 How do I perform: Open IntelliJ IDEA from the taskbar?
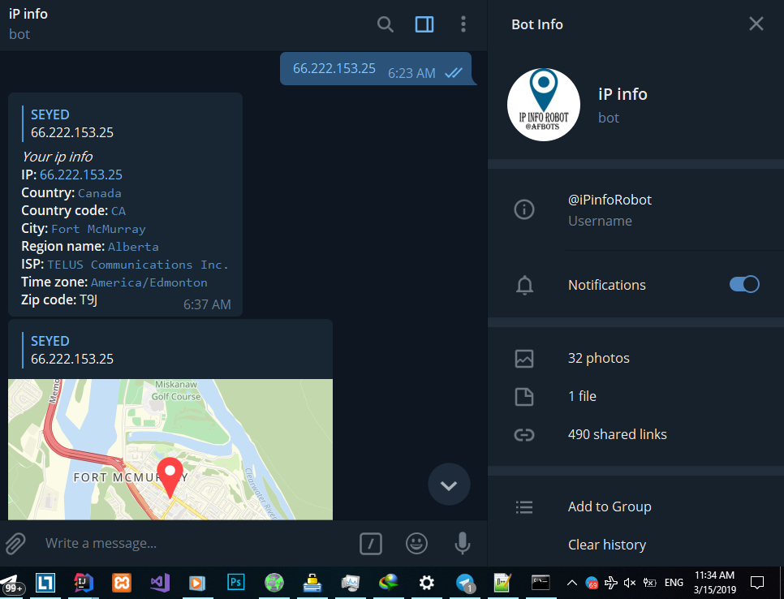[84, 583]
